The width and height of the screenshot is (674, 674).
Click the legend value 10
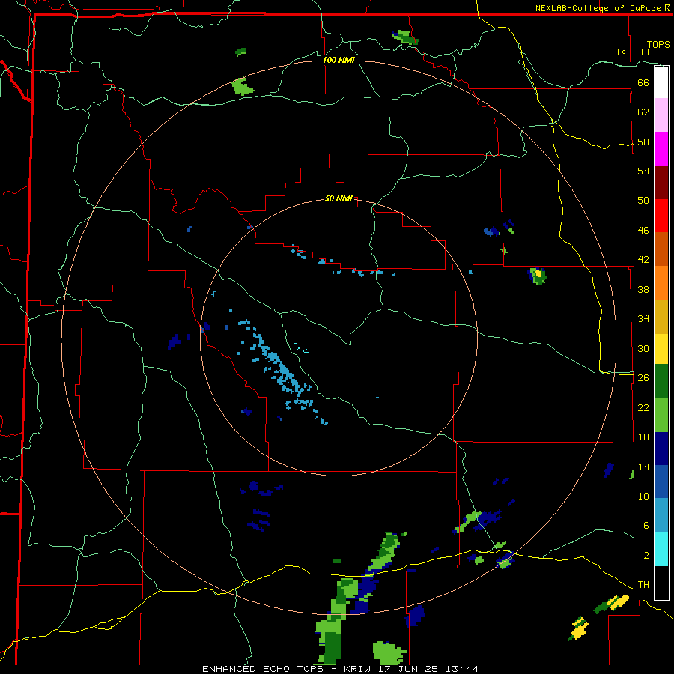pyautogui.click(x=643, y=496)
